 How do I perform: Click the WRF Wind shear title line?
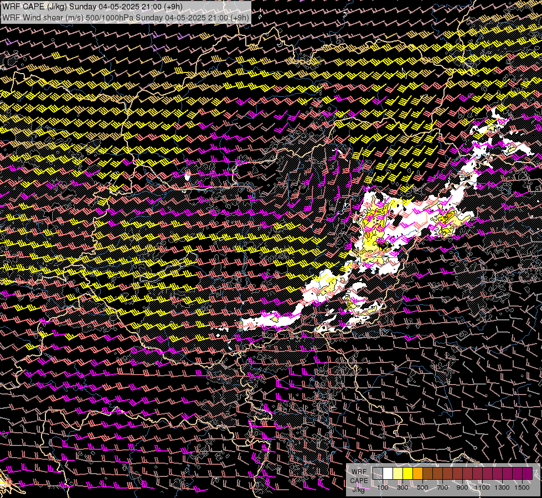tap(126, 17)
